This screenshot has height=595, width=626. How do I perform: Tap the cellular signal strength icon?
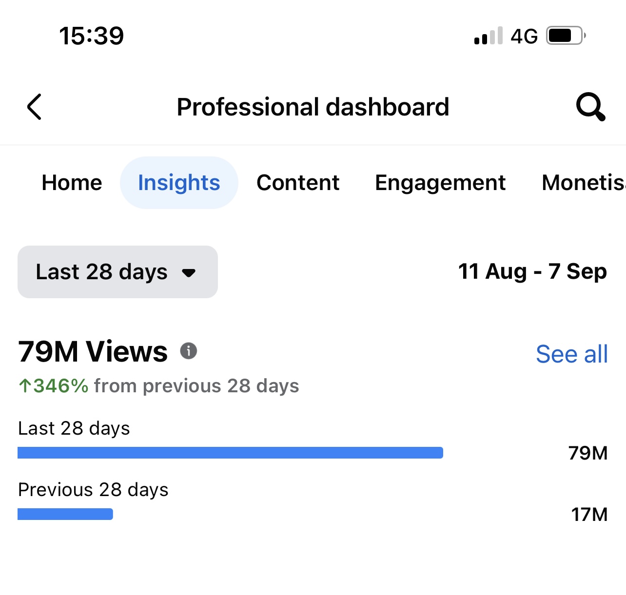point(488,36)
